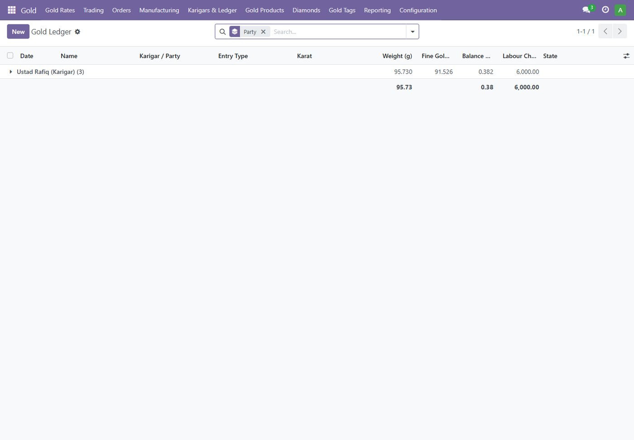Click the group-by layers icon in search
Image resolution: width=634 pixels, height=440 pixels.
(235, 32)
